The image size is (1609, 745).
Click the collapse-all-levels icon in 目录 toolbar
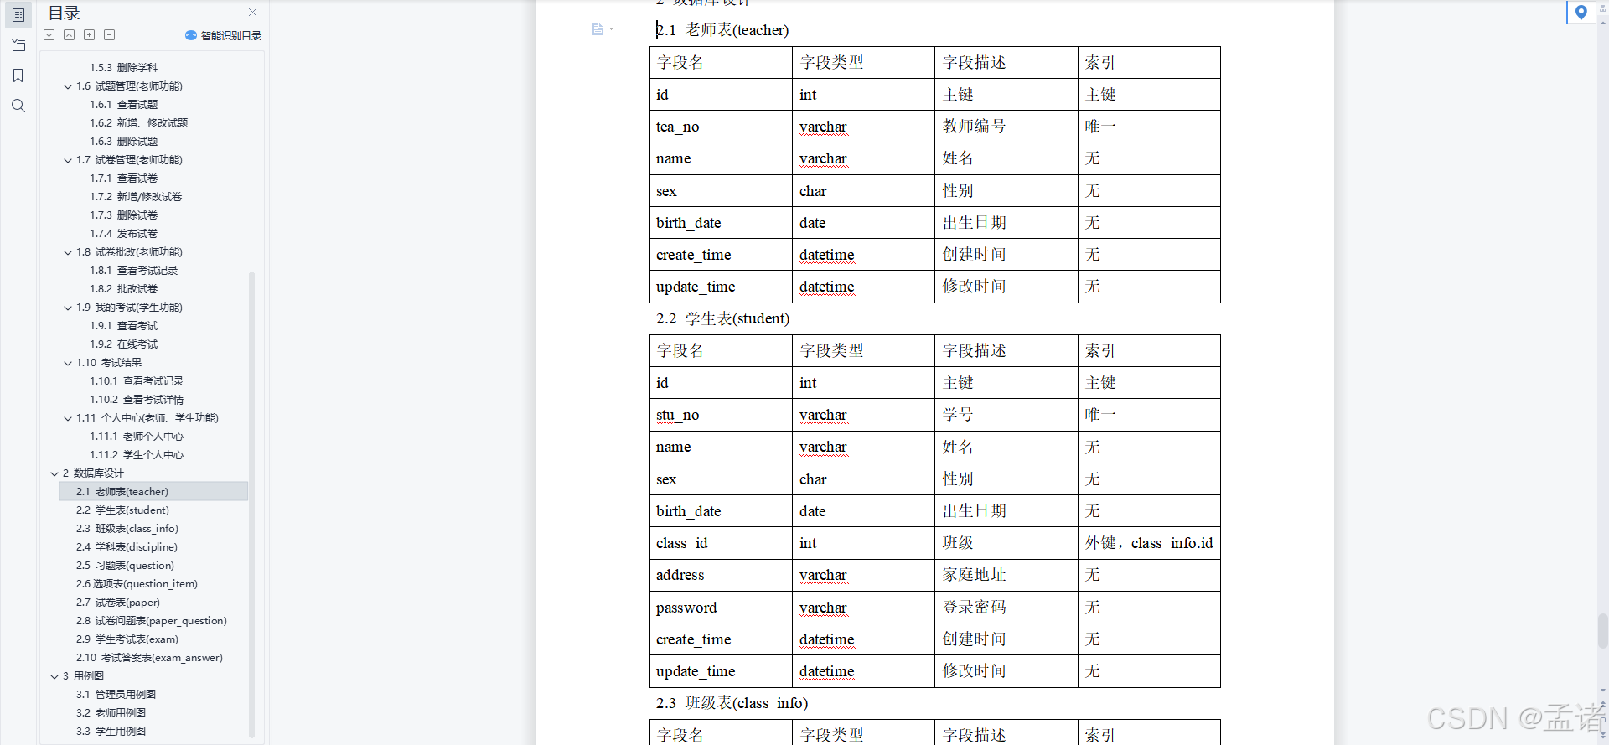coord(70,35)
